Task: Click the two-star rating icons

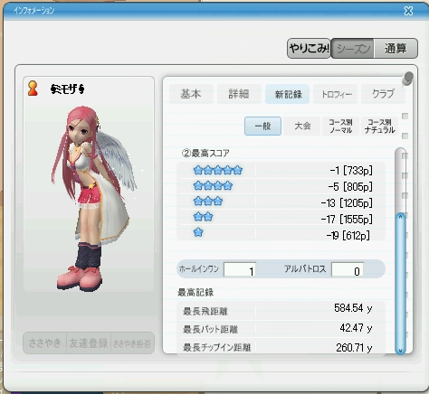Action: click(203, 217)
